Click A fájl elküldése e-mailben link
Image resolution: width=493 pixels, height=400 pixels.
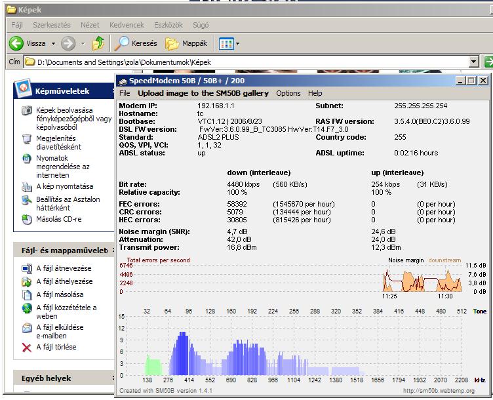[60, 331]
